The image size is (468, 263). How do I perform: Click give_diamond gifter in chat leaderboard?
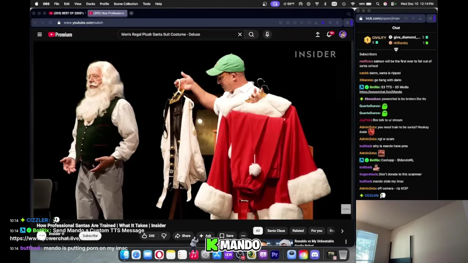(407, 37)
